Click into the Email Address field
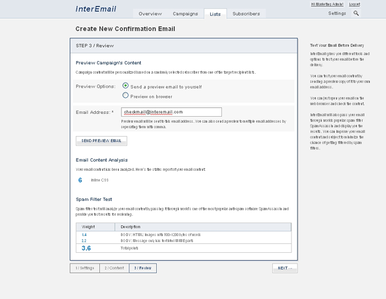Image resolution: width=386 pixels, height=299 pixels. (x=171, y=112)
